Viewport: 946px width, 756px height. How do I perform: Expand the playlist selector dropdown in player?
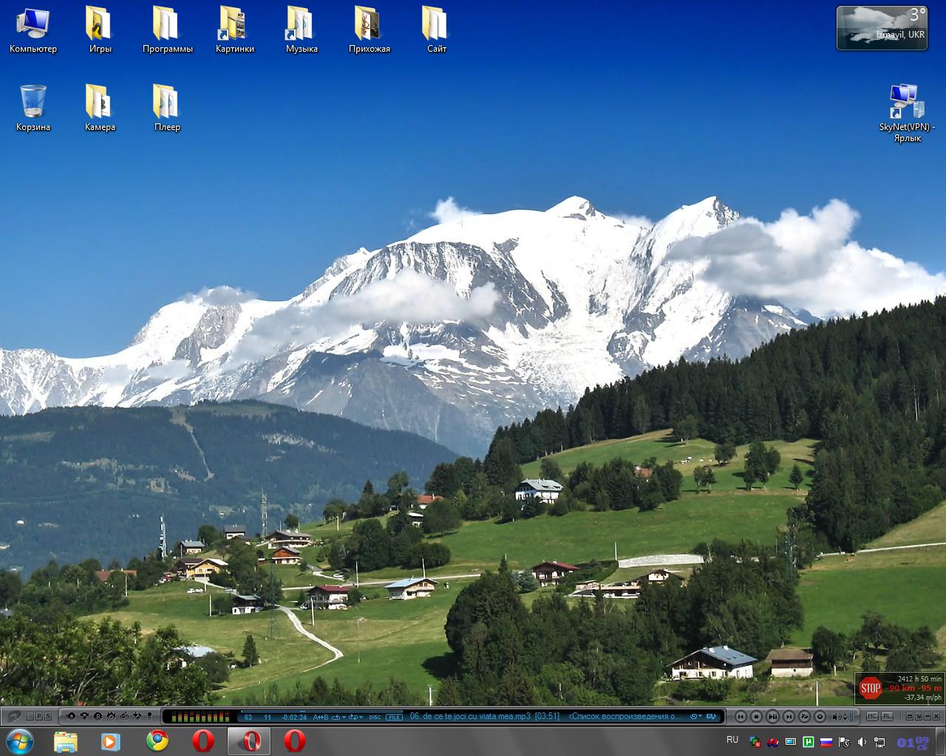click(699, 716)
